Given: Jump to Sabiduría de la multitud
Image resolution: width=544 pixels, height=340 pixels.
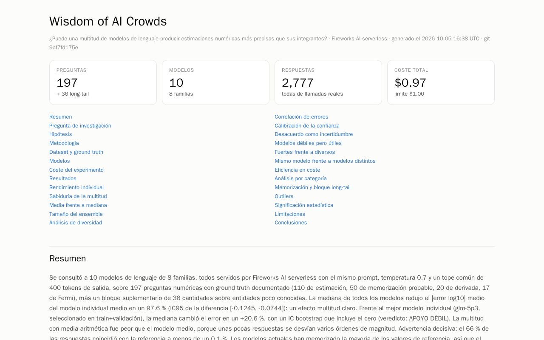Looking at the screenshot, I should click(78, 196).
